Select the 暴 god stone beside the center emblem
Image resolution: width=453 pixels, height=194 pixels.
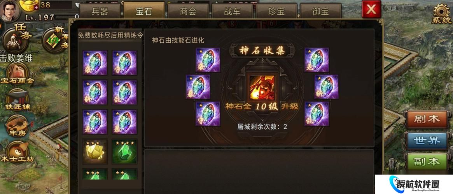198,87
